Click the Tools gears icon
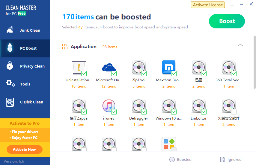Screen dimensions: 256x165 [10, 83]
